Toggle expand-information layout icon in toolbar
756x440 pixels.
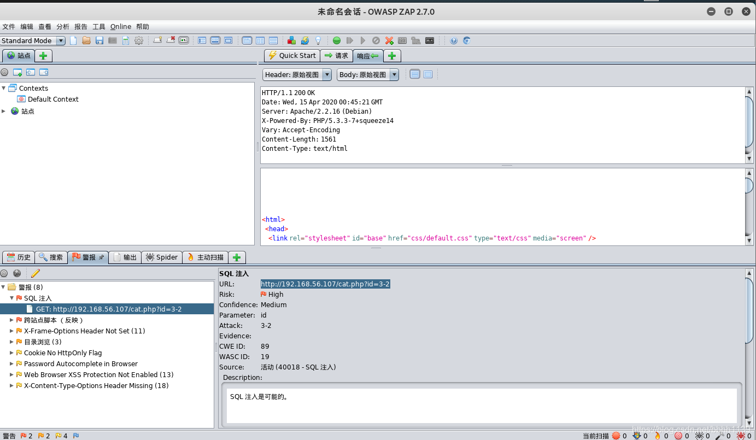pyautogui.click(x=215, y=40)
